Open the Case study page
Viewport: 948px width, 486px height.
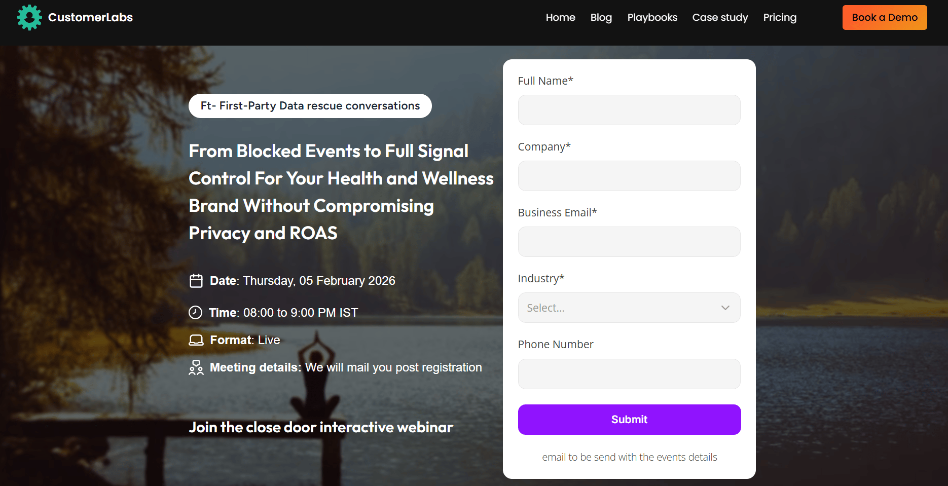720,17
